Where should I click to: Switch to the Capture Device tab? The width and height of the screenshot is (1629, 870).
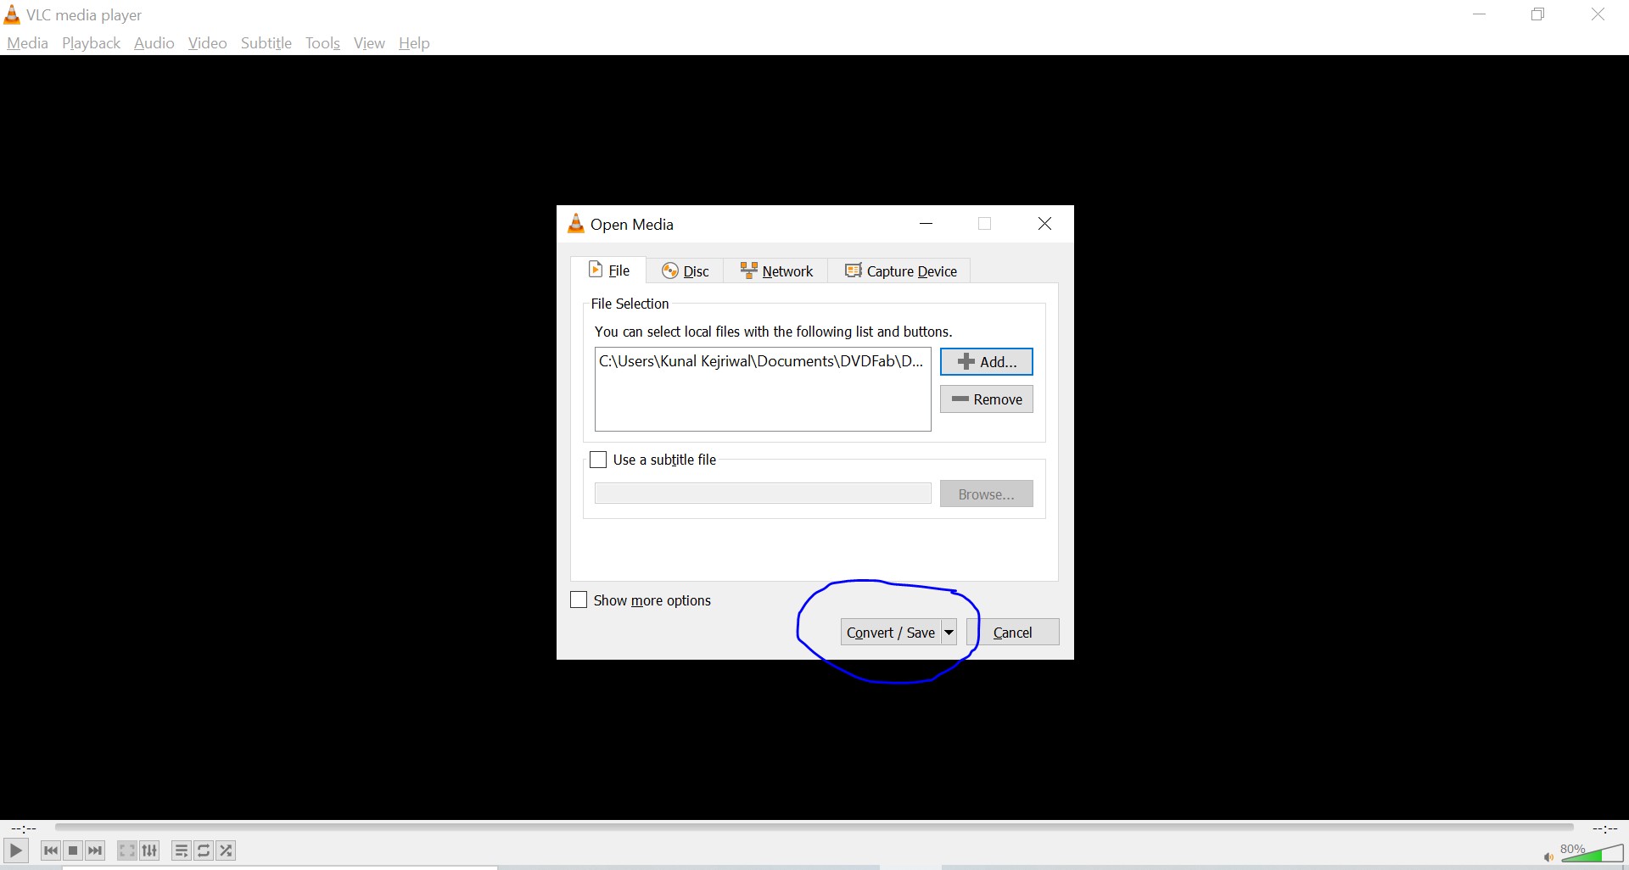tap(900, 270)
